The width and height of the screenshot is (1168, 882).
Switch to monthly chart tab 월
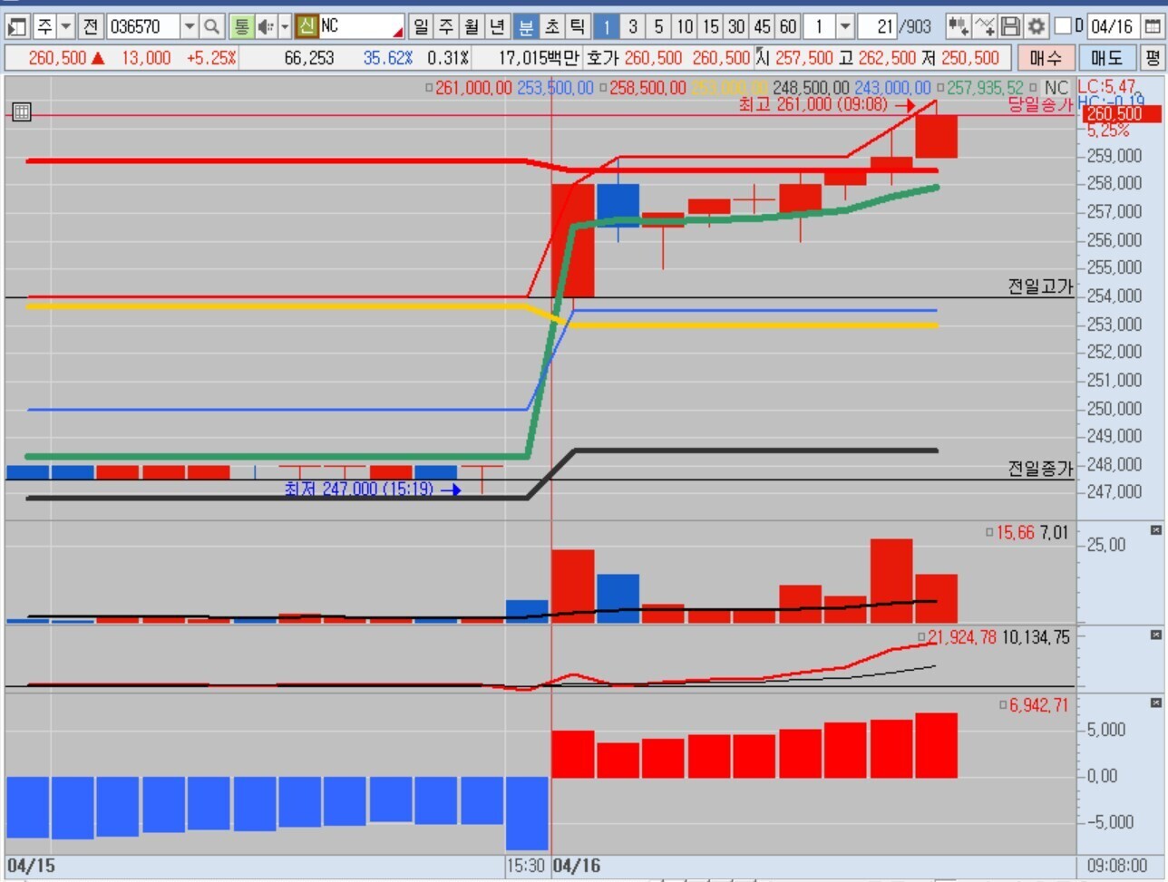point(472,26)
